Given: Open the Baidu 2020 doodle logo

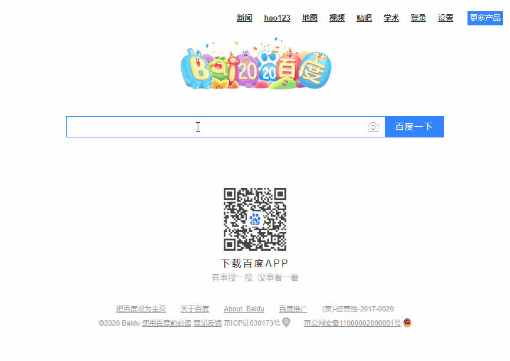Looking at the screenshot, I should pyautogui.click(x=256, y=64).
